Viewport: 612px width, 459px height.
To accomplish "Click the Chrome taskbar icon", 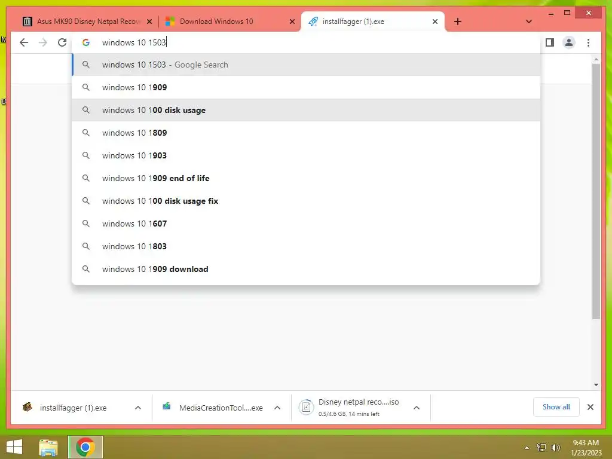I will (x=85, y=447).
